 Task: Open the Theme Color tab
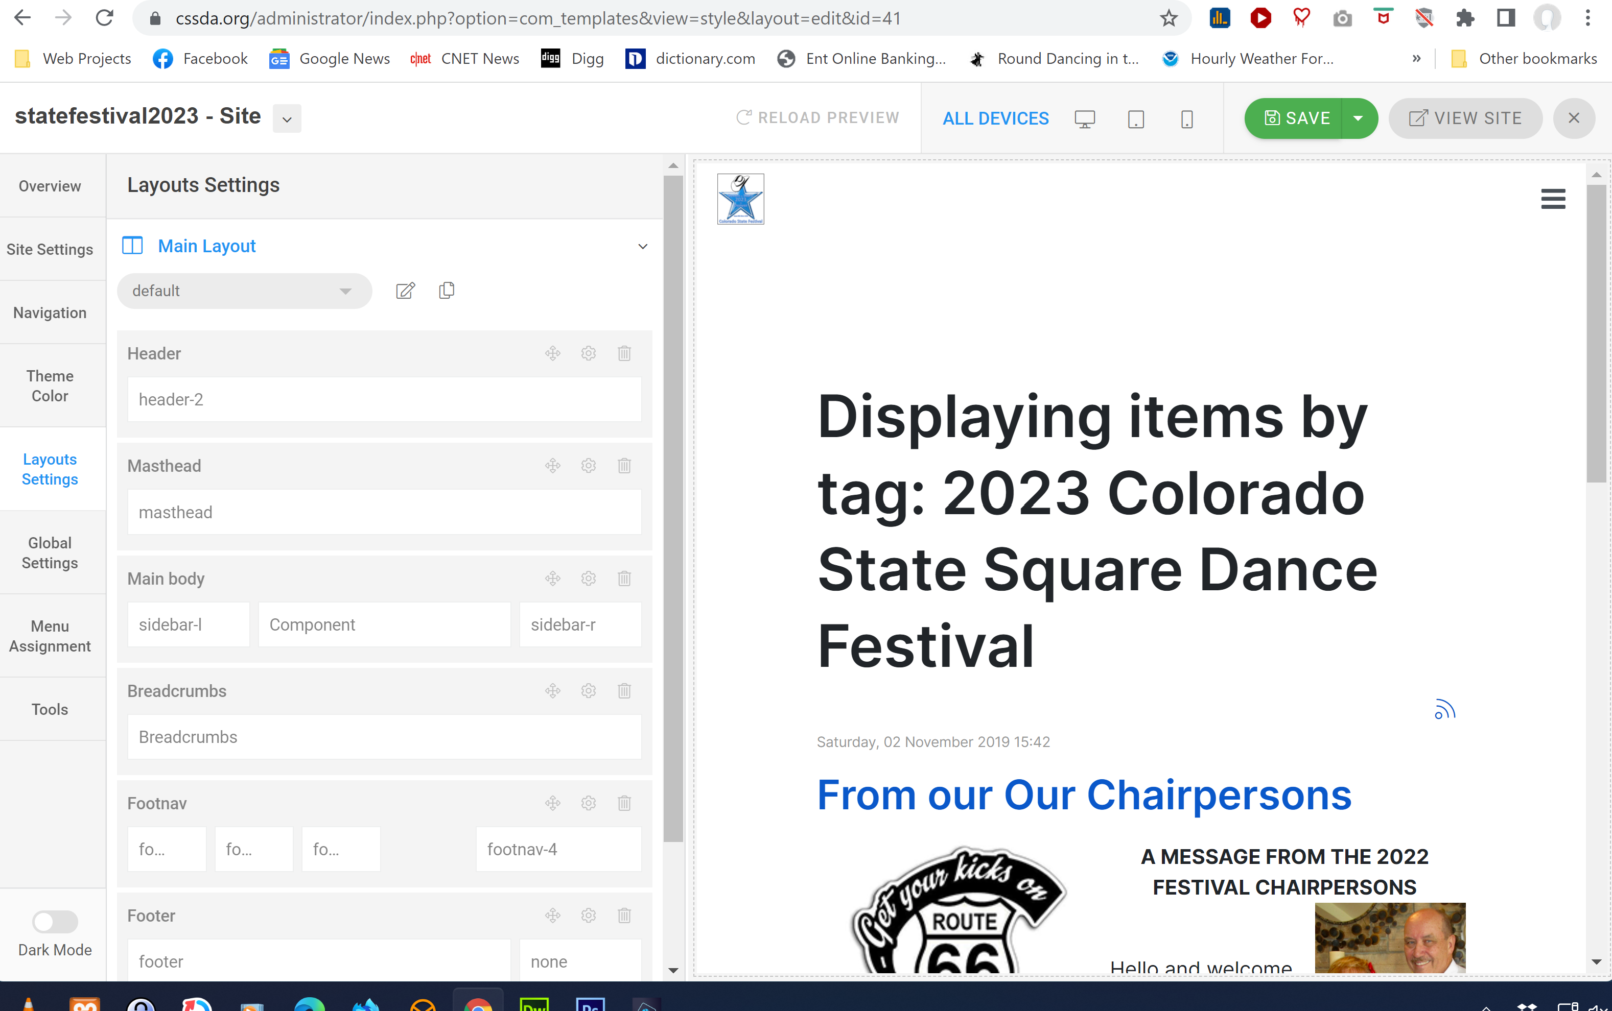50,386
